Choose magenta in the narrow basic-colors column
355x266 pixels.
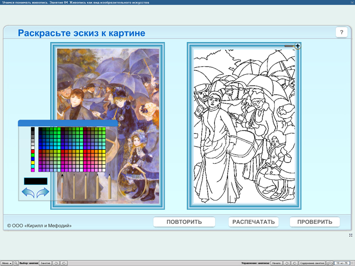click(33, 170)
